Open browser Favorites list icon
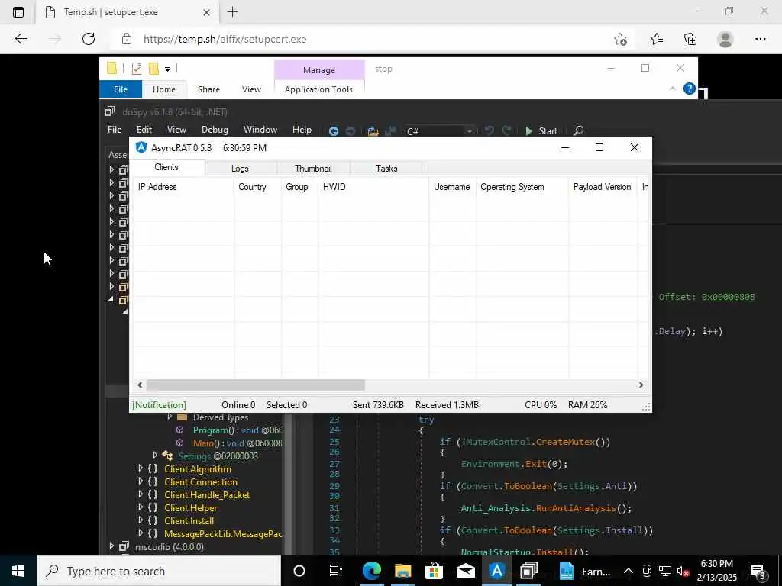Viewport: 782px width, 586px height. pos(656,39)
